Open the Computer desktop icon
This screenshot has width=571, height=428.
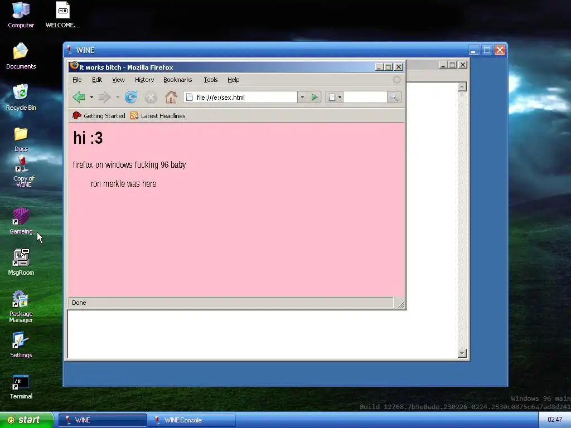pyautogui.click(x=21, y=15)
